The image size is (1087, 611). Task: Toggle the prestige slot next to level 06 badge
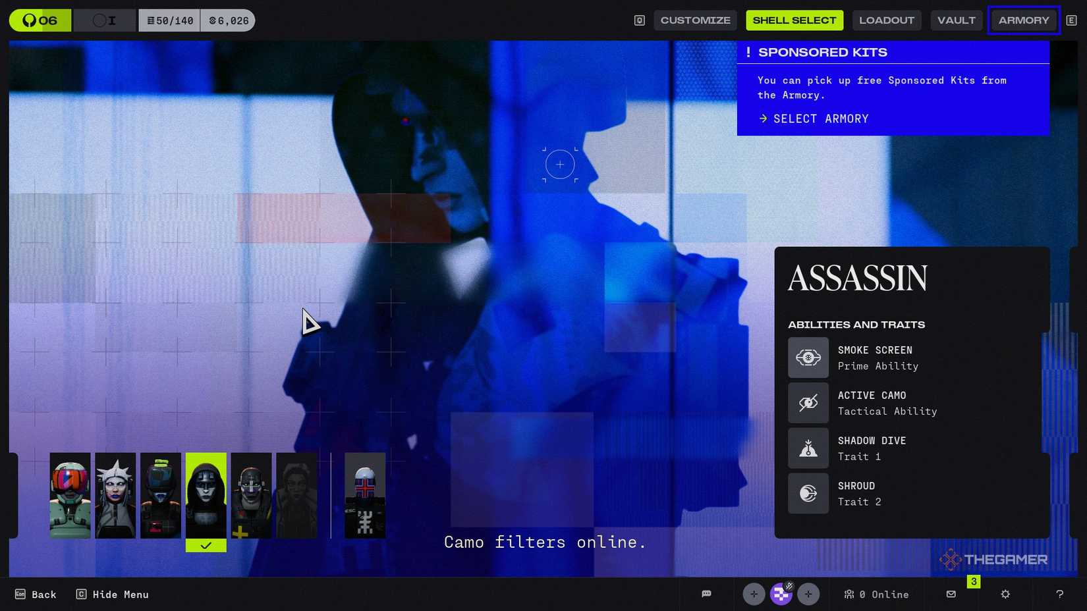[x=103, y=20]
